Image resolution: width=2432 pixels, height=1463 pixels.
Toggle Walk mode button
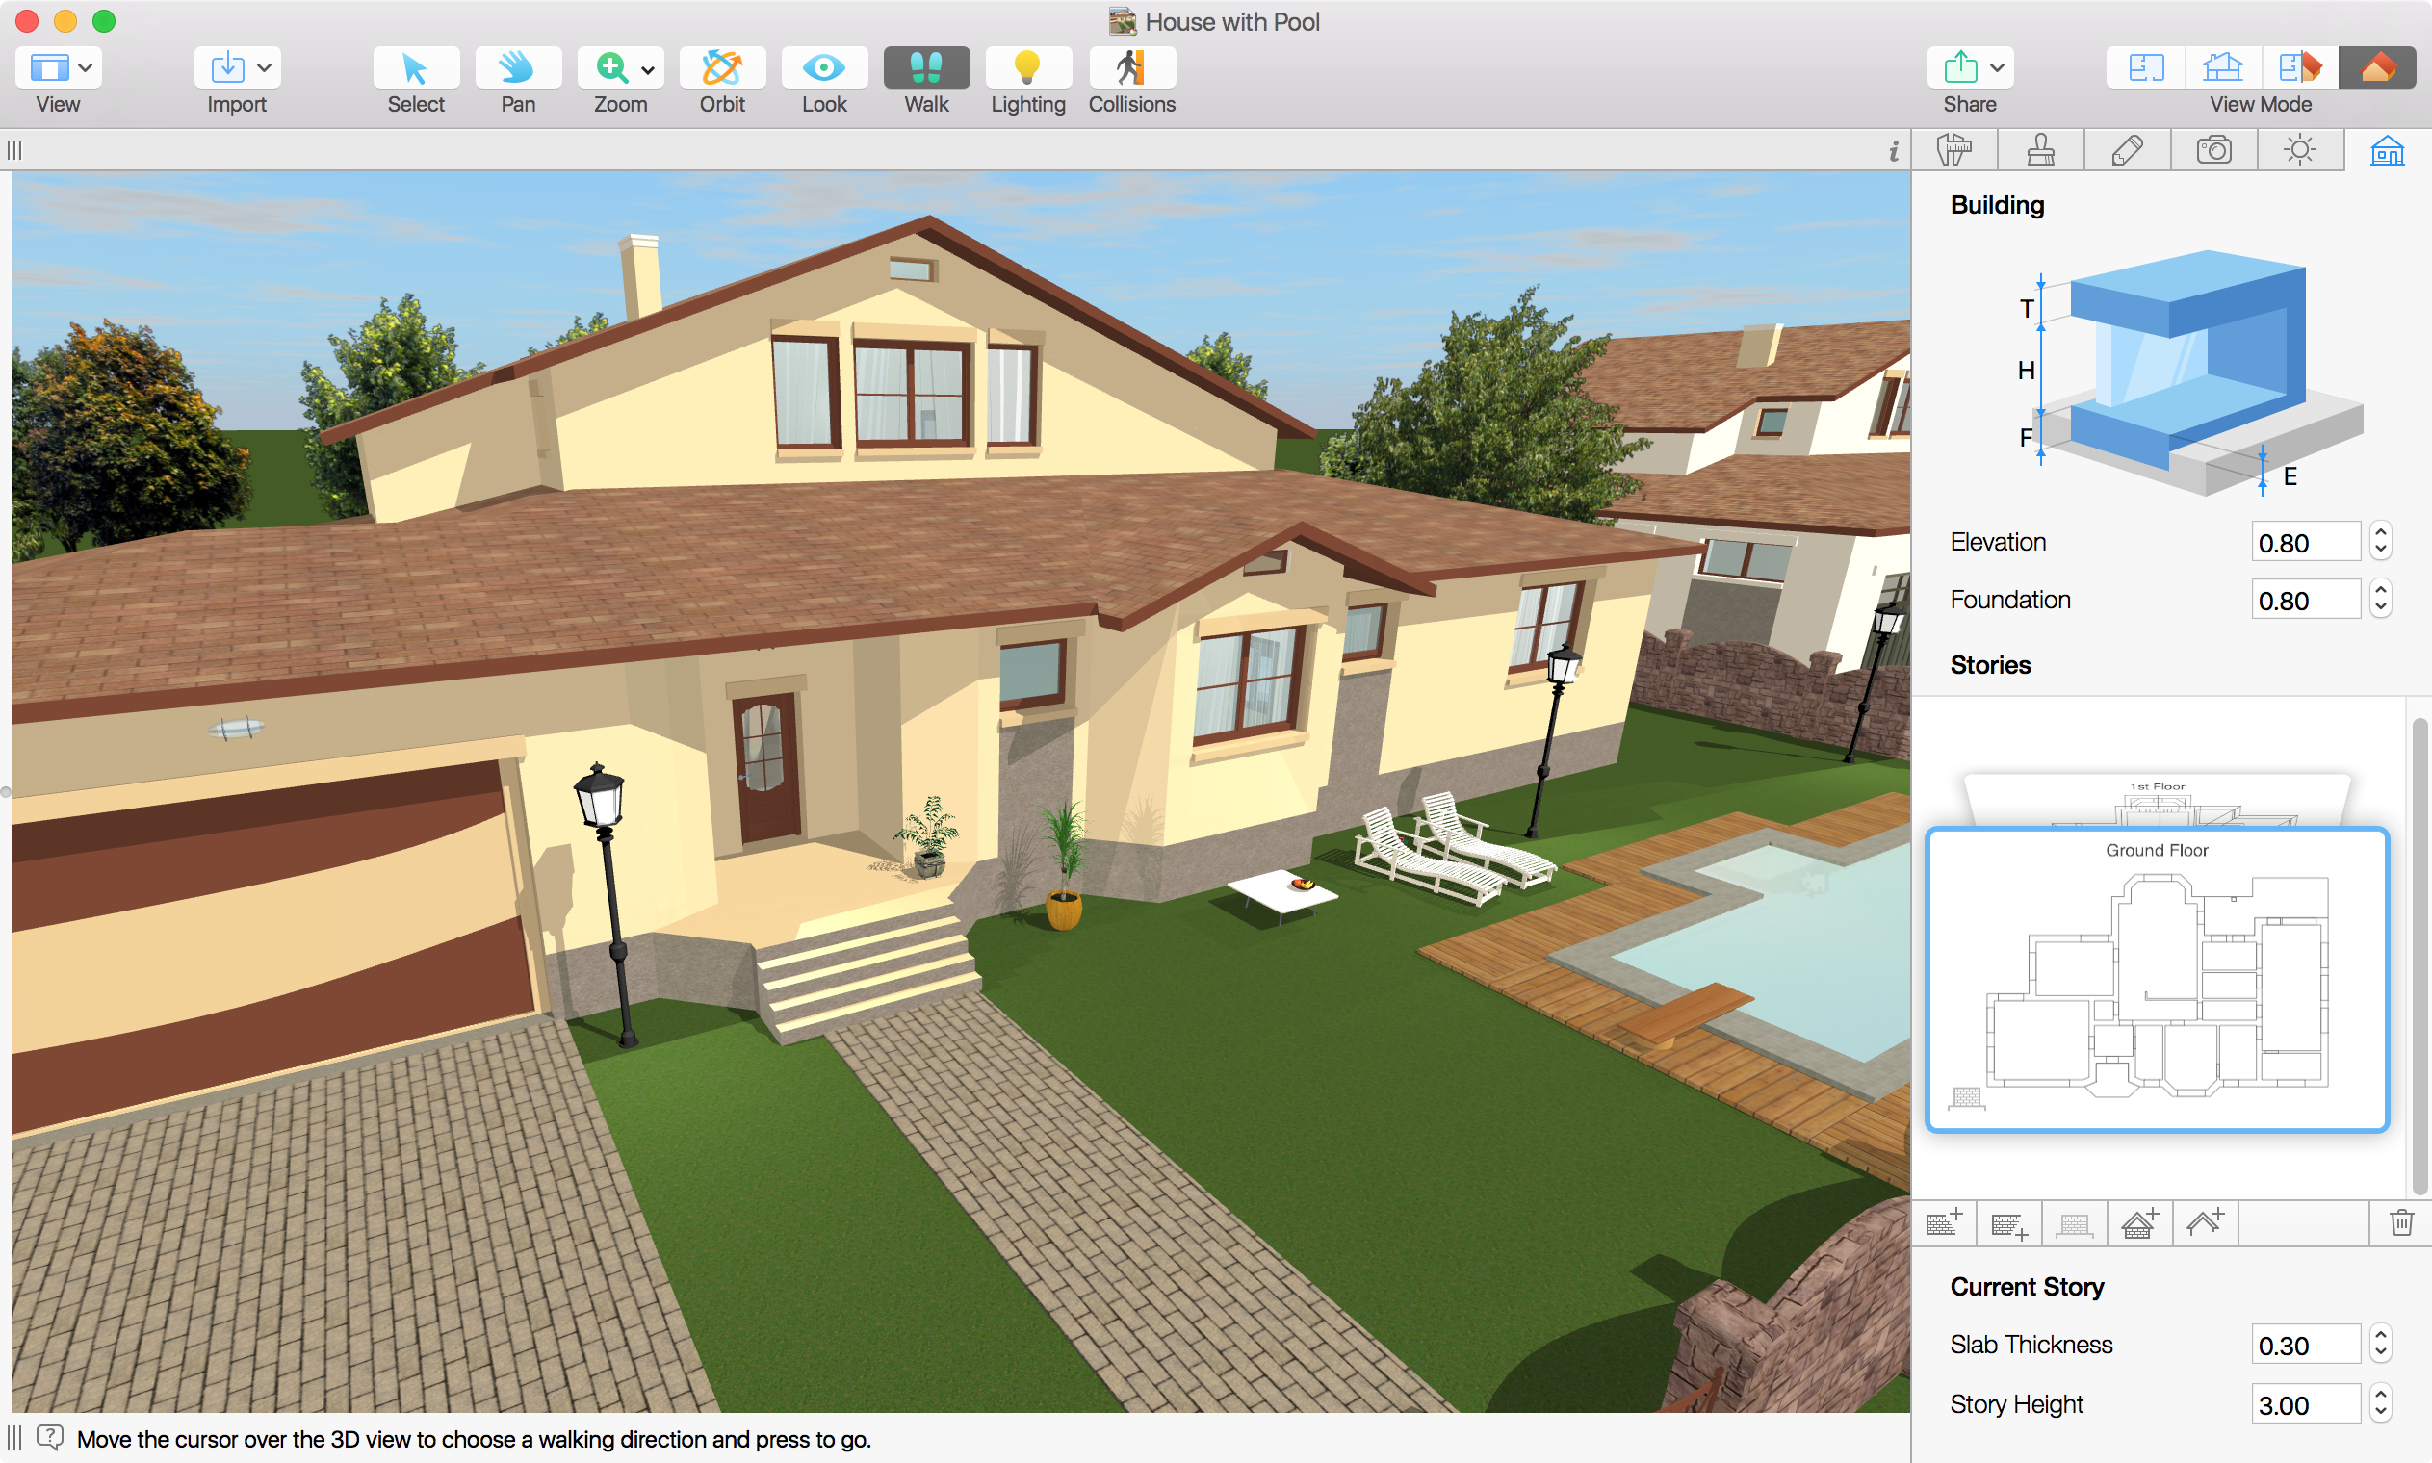pos(925,68)
